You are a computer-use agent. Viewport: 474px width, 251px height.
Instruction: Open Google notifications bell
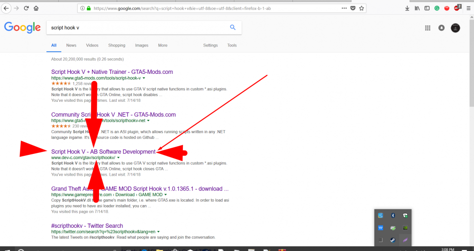tap(441, 28)
